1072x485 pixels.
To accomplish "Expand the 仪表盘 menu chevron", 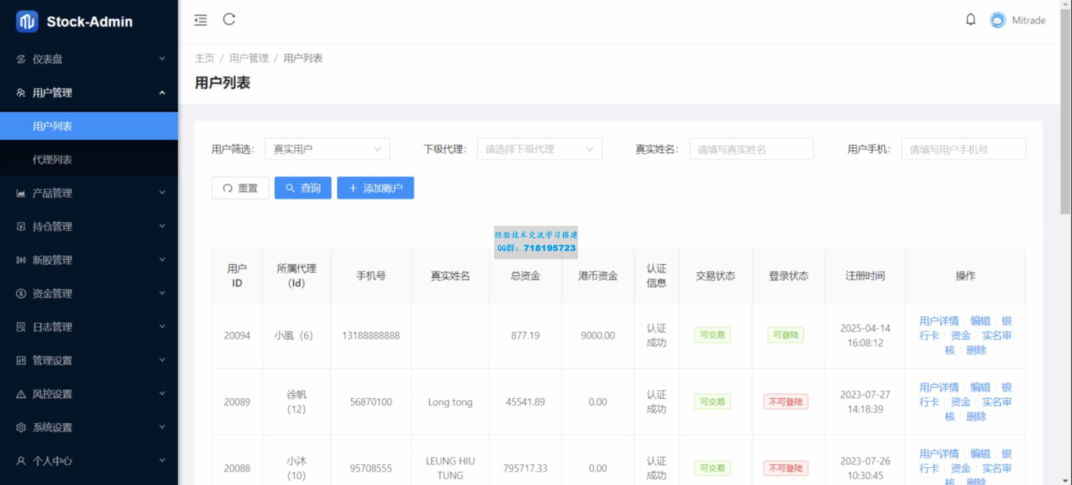I will [x=162, y=59].
